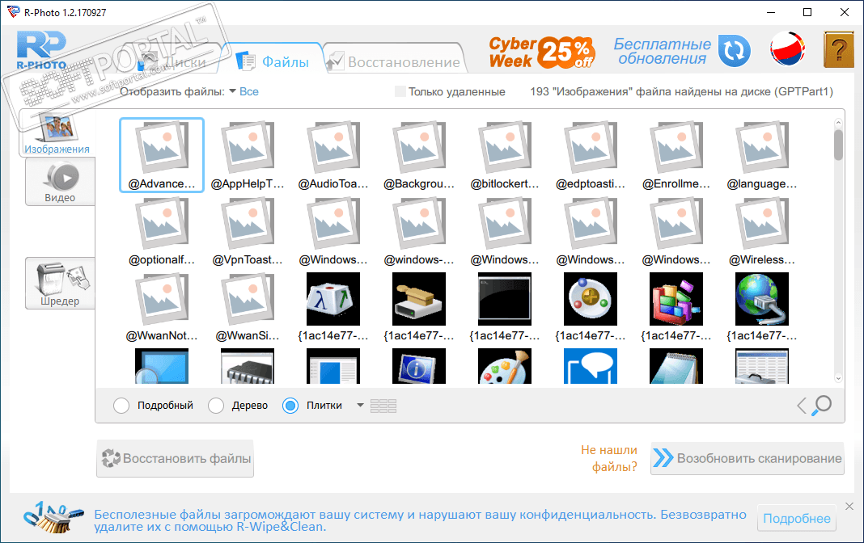
Task: Select the paint palette icon file
Action: point(505,366)
